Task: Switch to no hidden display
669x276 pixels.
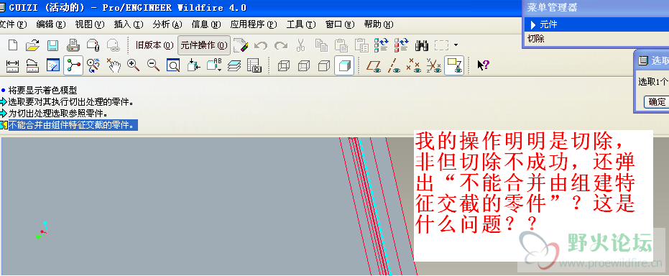Action: (324, 65)
